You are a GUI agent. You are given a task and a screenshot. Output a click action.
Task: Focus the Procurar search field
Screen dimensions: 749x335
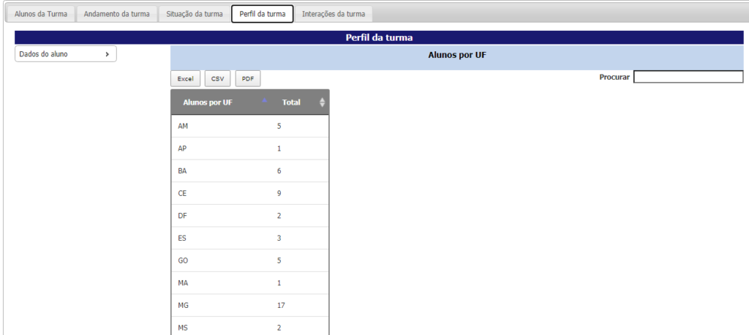click(688, 77)
